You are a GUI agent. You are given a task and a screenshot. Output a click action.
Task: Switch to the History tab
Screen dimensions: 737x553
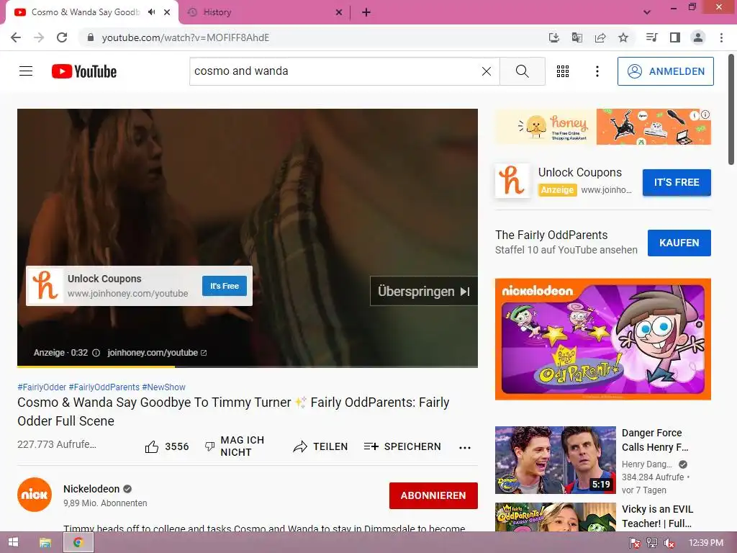click(x=265, y=12)
